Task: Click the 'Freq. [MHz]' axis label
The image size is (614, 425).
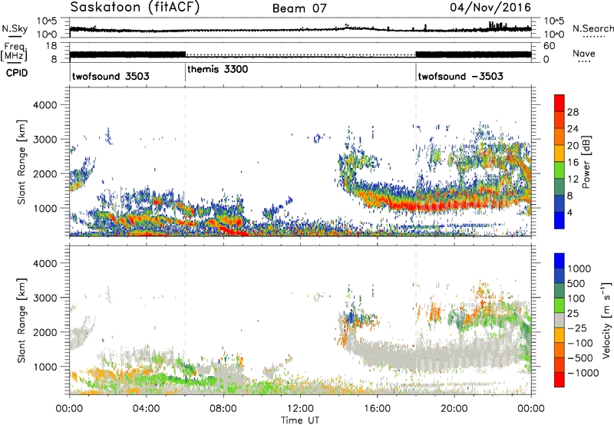Action: (x=15, y=51)
